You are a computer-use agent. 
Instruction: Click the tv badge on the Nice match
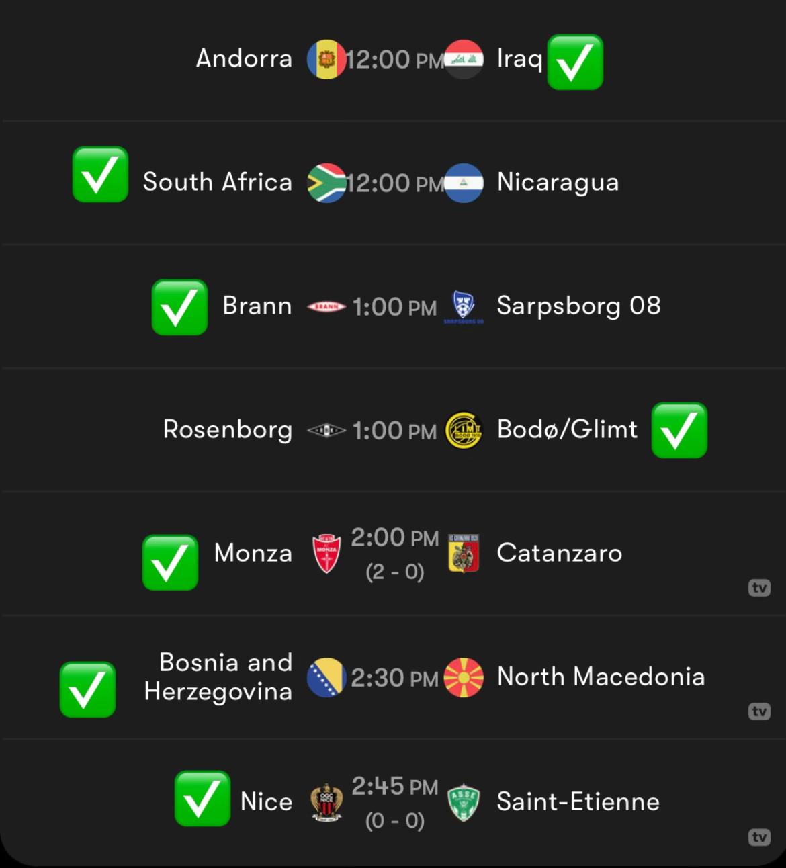pos(759,837)
